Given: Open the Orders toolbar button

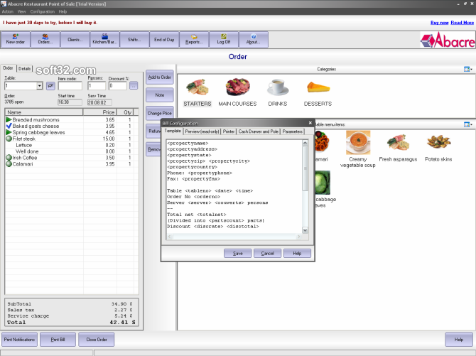Looking at the screenshot, I should (x=45, y=40).
